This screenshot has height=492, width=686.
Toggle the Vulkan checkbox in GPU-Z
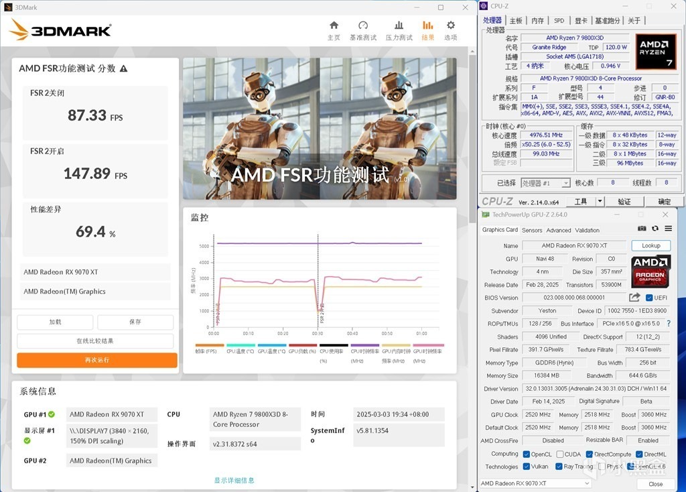tap(527, 466)
